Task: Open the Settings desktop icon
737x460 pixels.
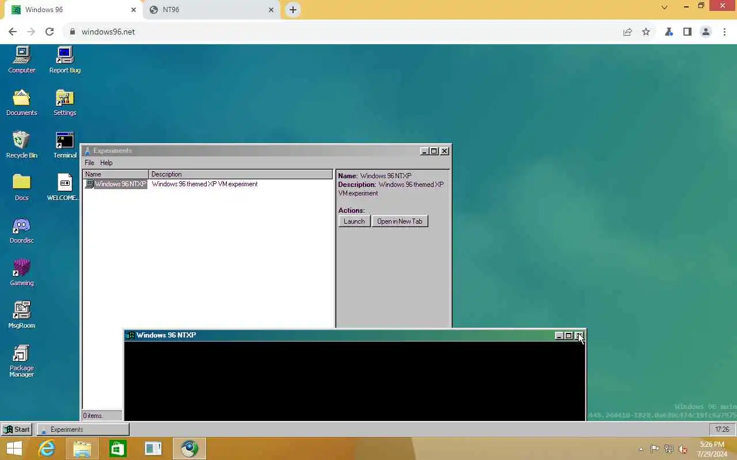Action: click(64, 102)
